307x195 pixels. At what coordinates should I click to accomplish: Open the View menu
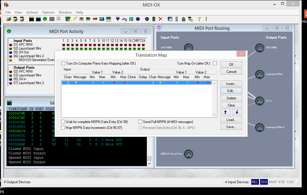tap(18, 12)
